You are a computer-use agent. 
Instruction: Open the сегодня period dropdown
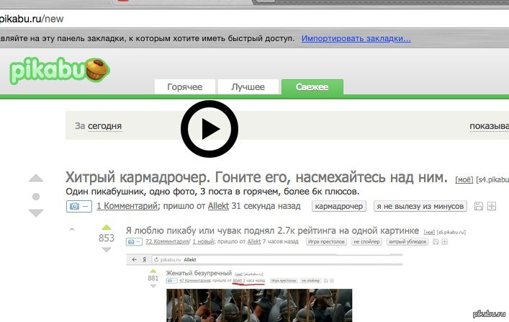pyautogui.click(x=105, y=126)
